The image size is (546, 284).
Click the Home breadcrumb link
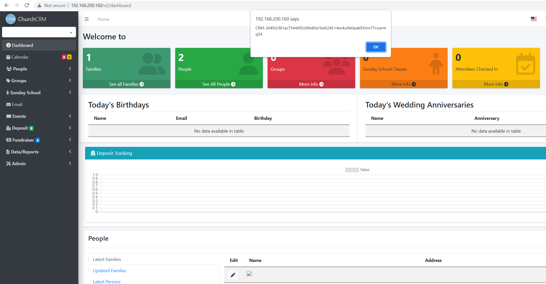[x=103, y=19]
